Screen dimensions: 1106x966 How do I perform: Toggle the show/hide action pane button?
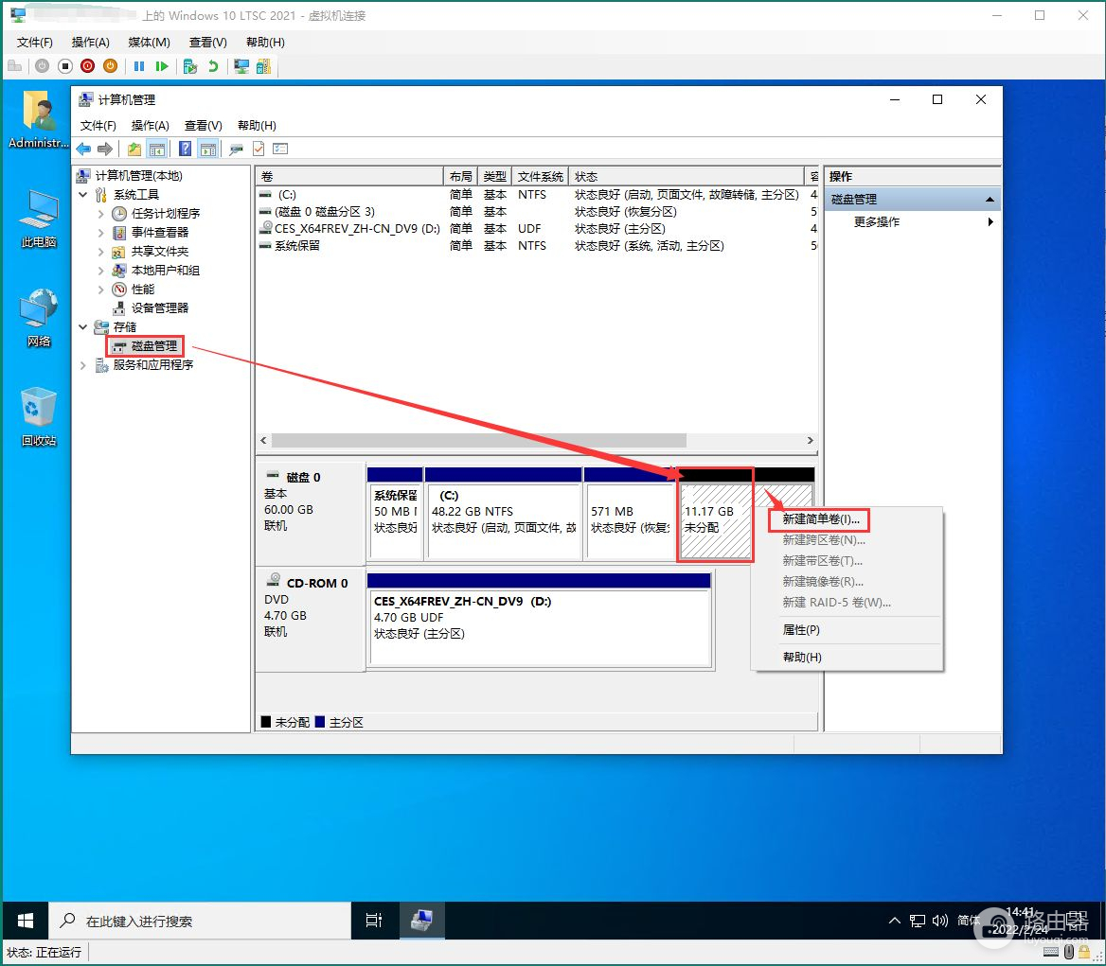coord(207,149)
